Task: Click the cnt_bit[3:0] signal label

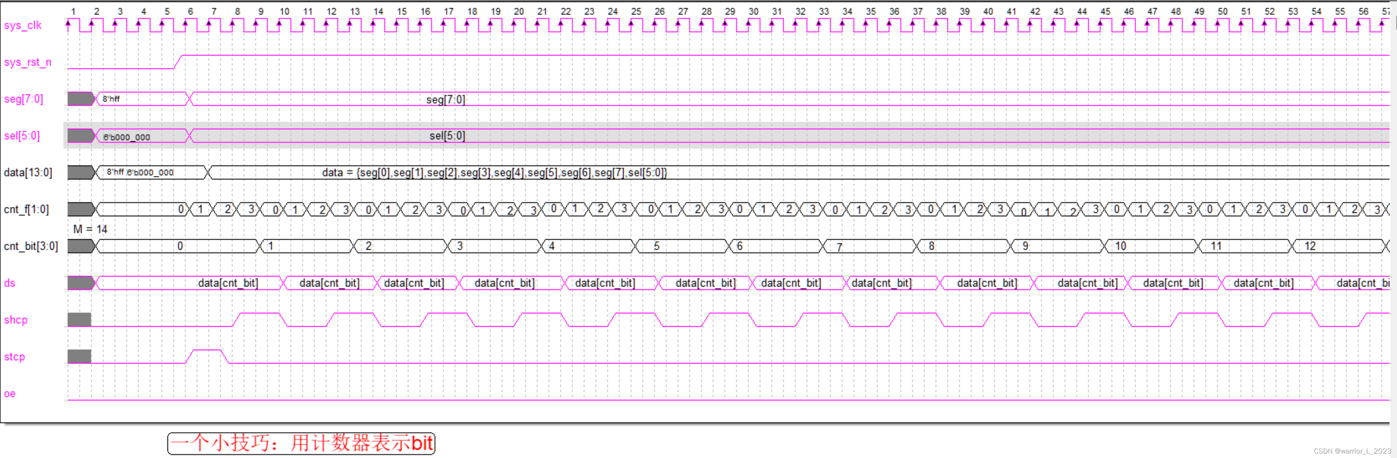Action: tap(31, 246)
